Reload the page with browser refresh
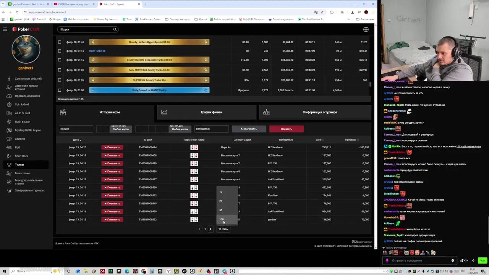The image size is (489, 275). click(x=17, y=12)
